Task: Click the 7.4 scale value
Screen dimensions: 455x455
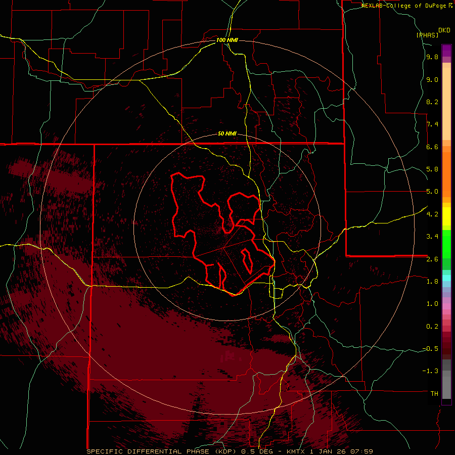Action: 432,124
